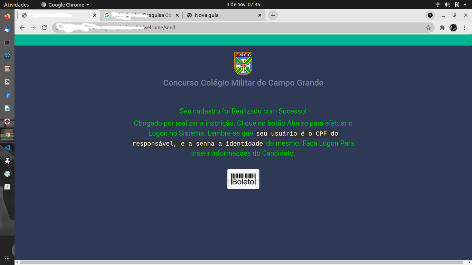Image resolution: width=472 pixels, height=265 pixels.
Task: Reload the page with refresh button
Action: (x=44, y=28)
